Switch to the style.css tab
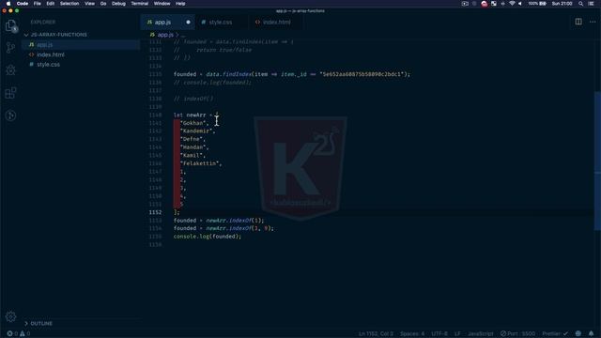This screenshot has width=601, height=338. coord(221,23)
